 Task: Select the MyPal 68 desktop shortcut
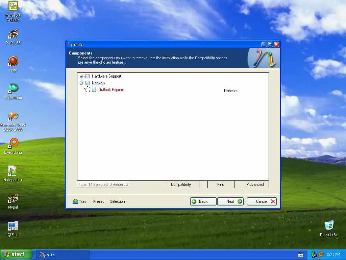click(13, 37)
